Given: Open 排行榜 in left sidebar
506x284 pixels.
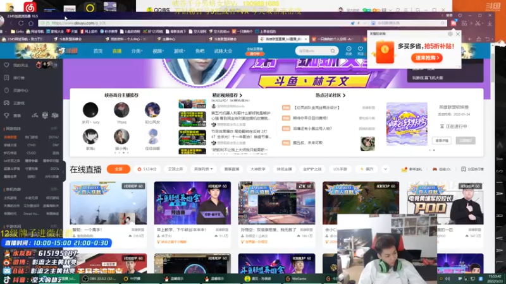Looking at the screenshot, I should [19, 78].
